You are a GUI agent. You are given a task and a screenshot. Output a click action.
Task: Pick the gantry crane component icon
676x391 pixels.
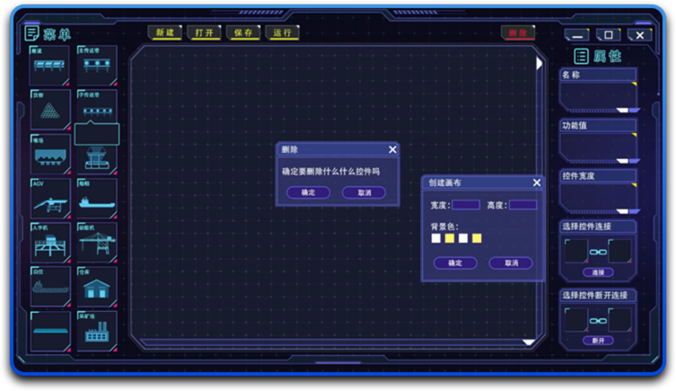click(x=96, y=244)
